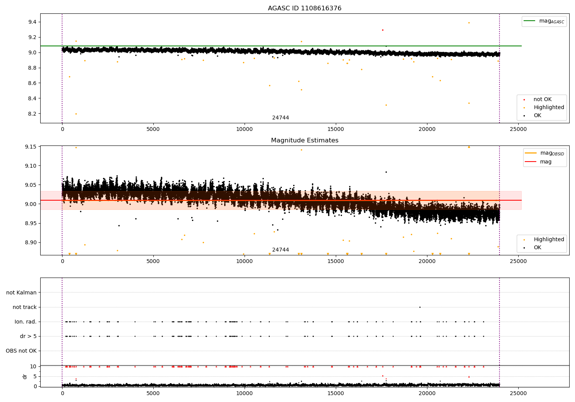Select the 8.6 y-axis tick label
575x402 pixels.
[x=32, y=83]
